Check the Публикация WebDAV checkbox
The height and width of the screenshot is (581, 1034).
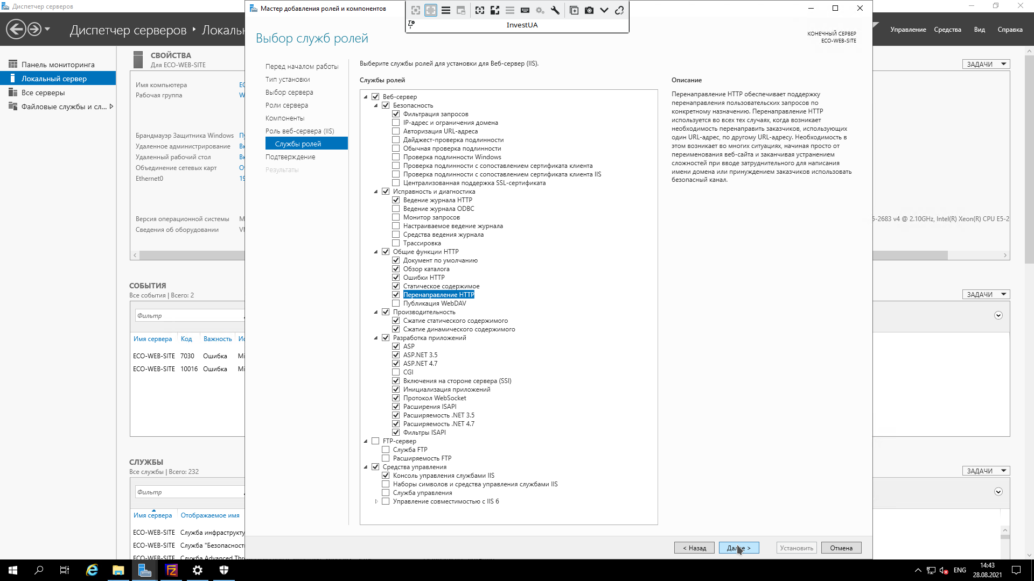pos(396,303)
